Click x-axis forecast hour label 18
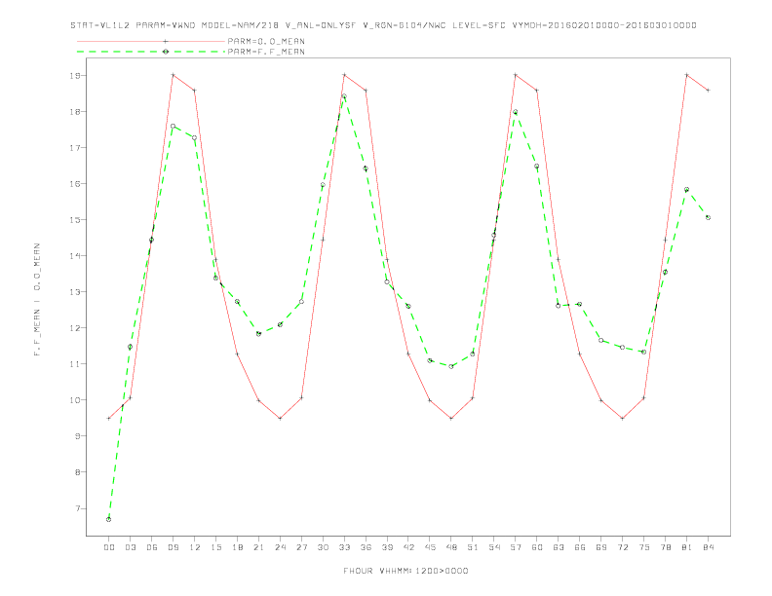 click(237, 547)
